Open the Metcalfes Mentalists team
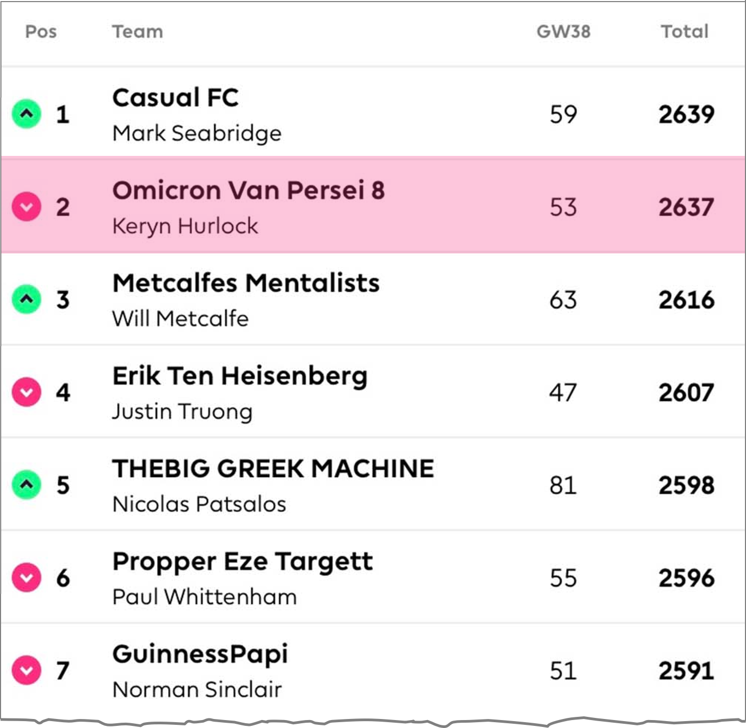Viewport: 746px width, 728px height. [246, 284]
